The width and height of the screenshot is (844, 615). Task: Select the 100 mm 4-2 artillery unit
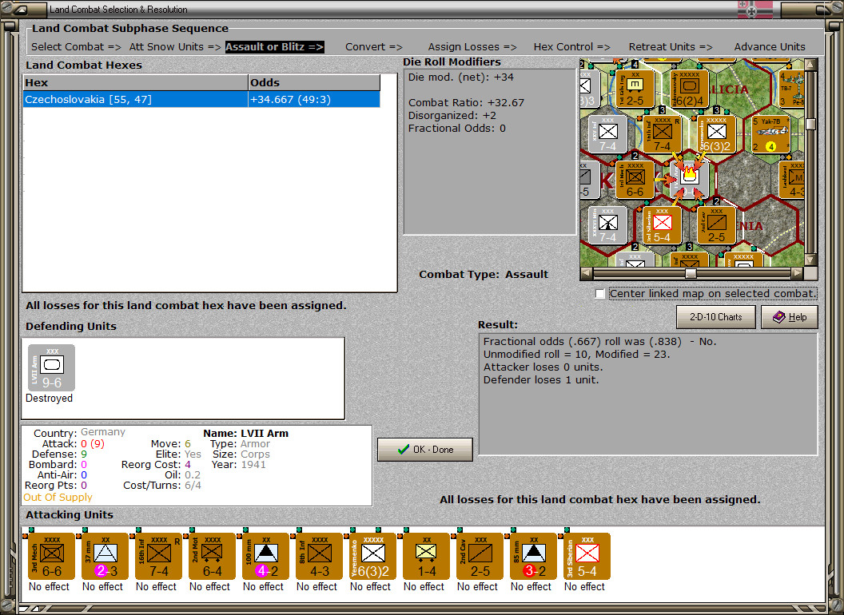(265, 556)
